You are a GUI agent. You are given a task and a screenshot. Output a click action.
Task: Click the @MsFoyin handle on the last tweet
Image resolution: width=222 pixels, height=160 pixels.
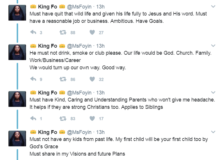(79, 132)
